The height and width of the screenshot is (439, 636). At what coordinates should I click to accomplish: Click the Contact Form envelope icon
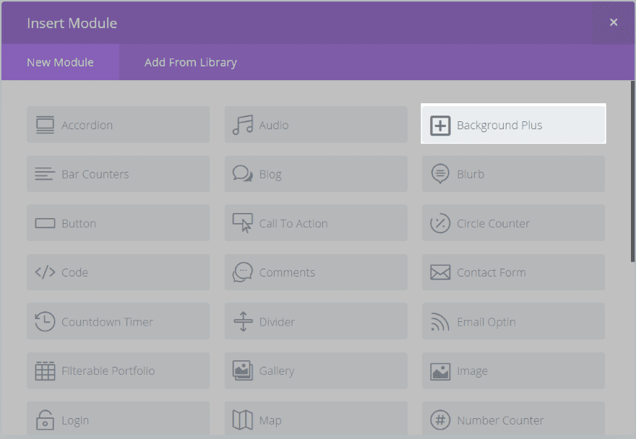click(x=440, y=273)
